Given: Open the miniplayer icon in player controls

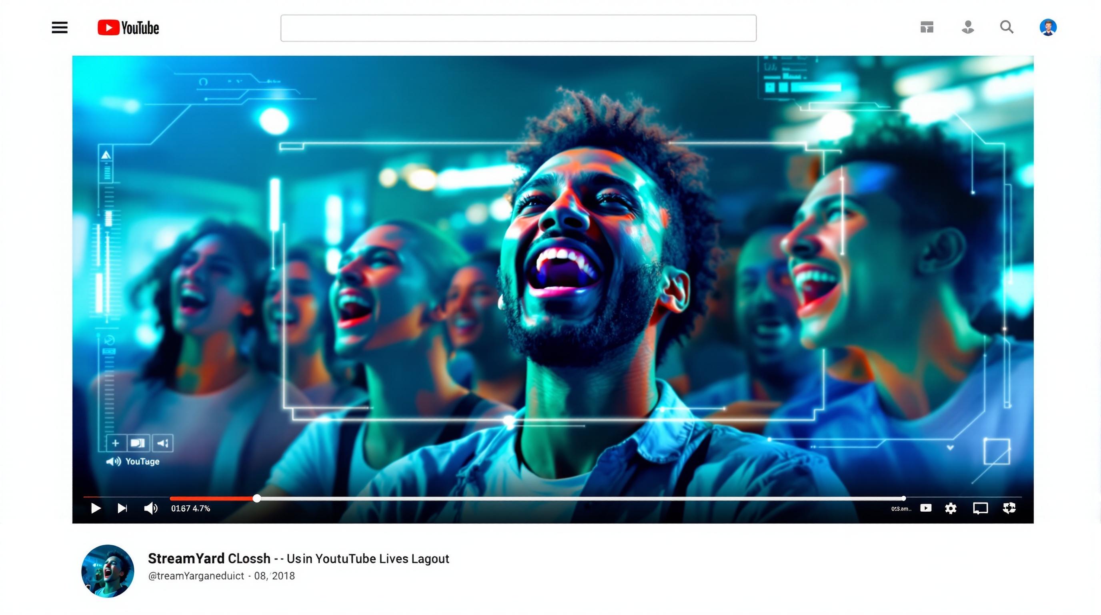Looking at the screenshot, I should pos(926,508).
